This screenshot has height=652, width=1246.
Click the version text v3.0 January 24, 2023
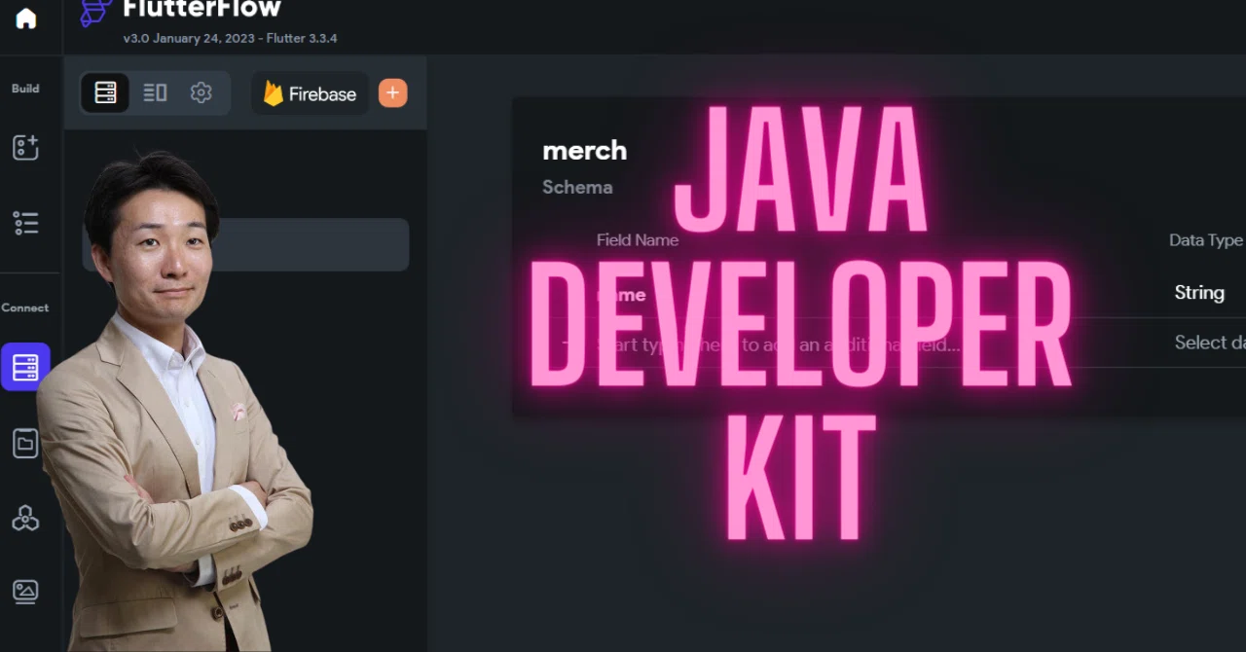click(230, 39)
